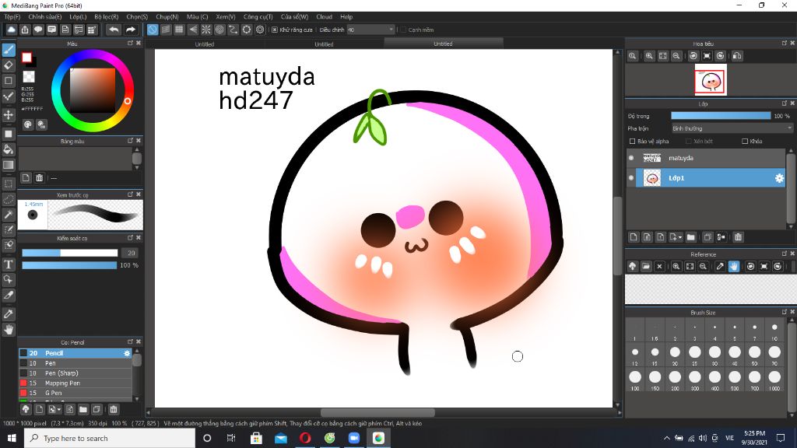Duplicate layer icon in Layer panel

click(707, 236)
